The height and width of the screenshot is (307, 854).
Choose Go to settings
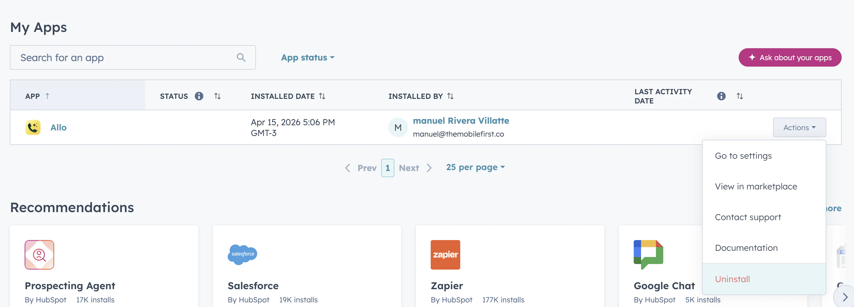(764, 155)
